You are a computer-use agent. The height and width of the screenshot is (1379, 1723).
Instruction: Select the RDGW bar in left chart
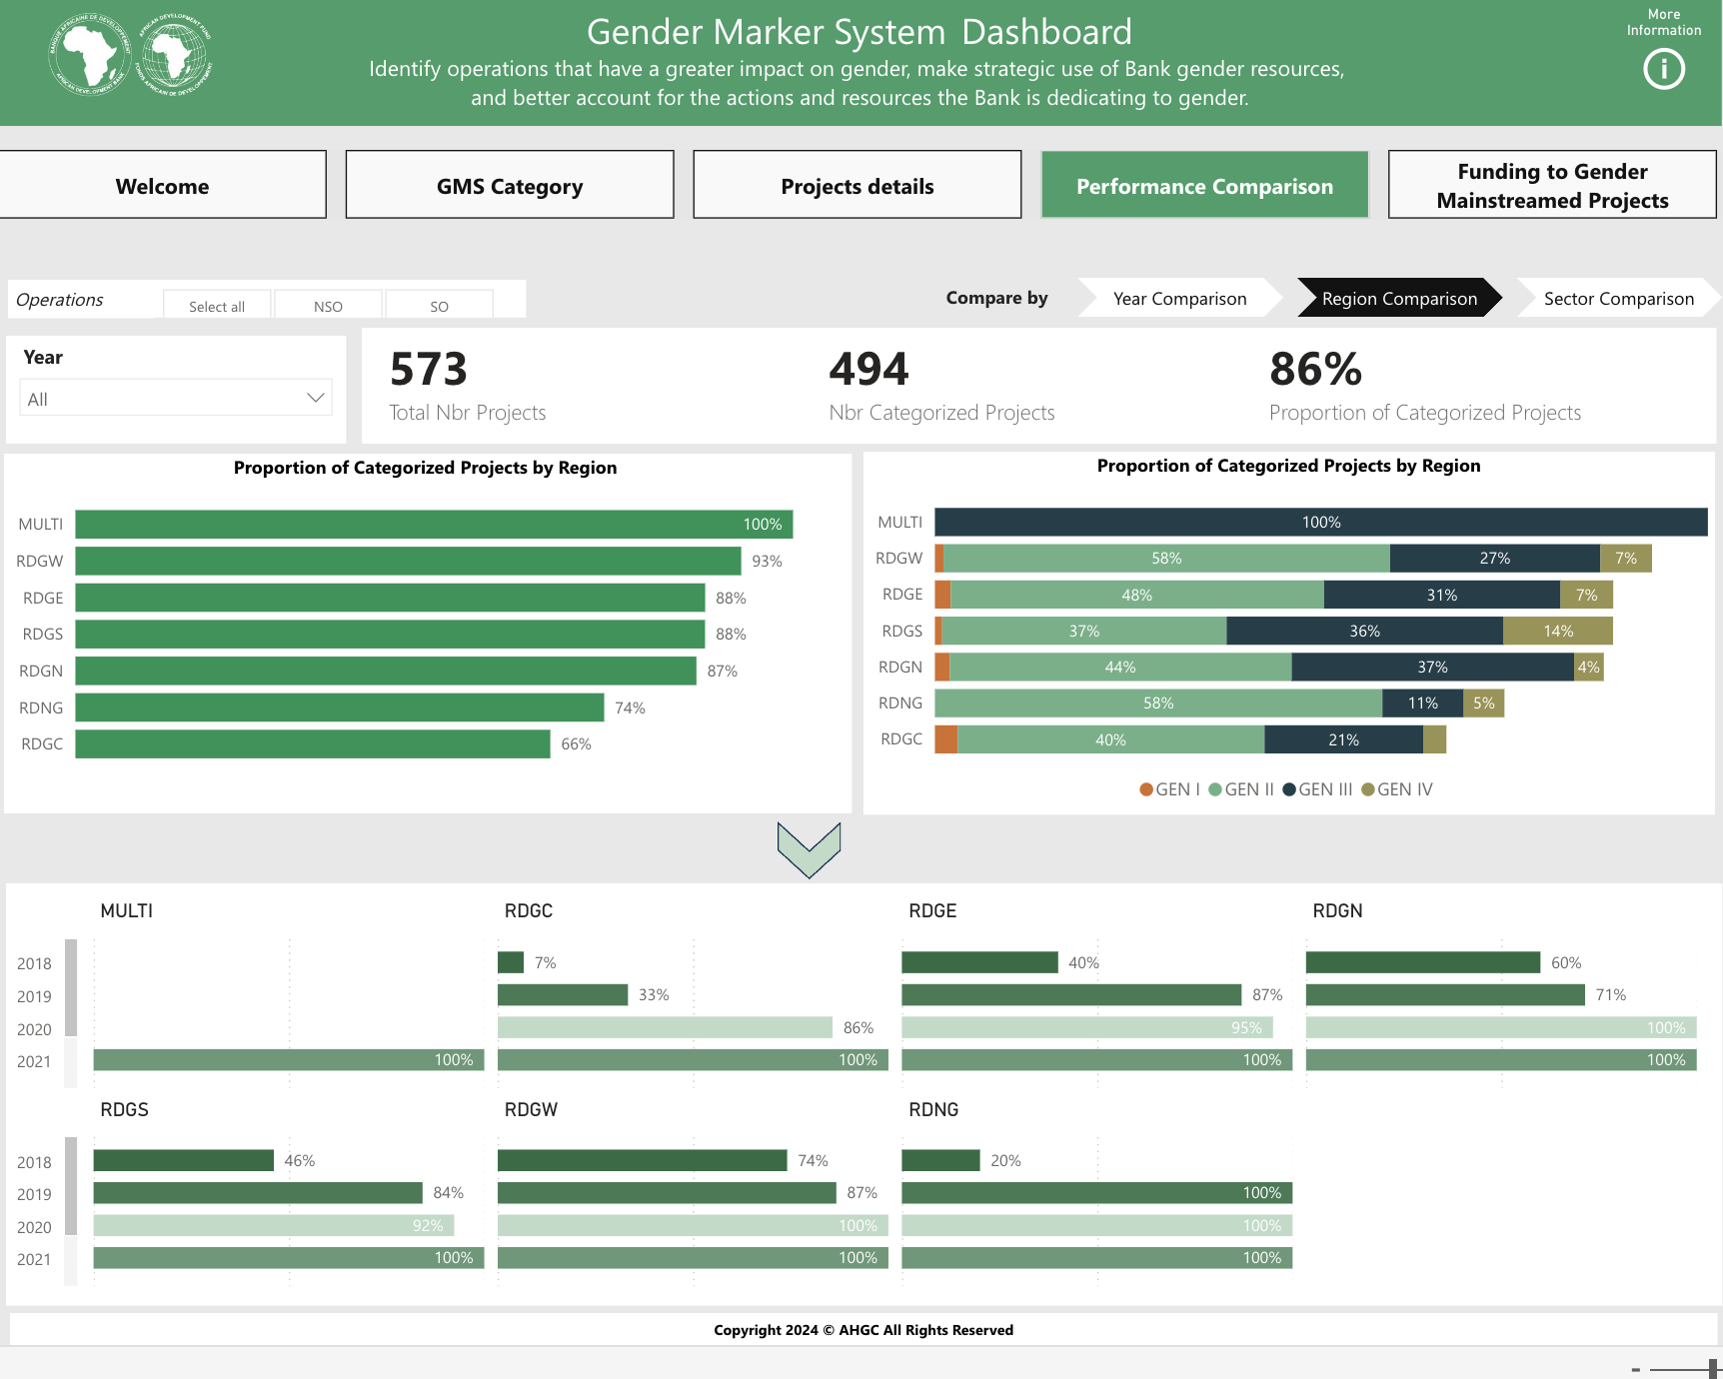[408, 561]
